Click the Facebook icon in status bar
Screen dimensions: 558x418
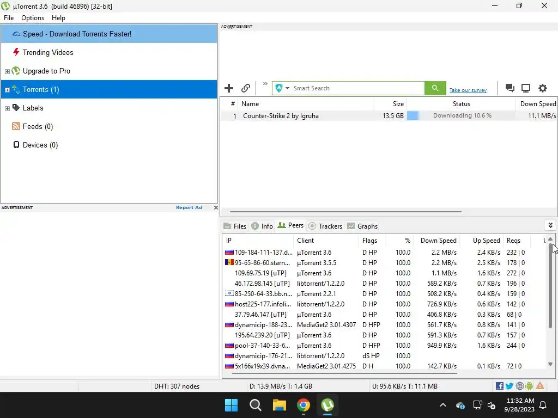499,386
